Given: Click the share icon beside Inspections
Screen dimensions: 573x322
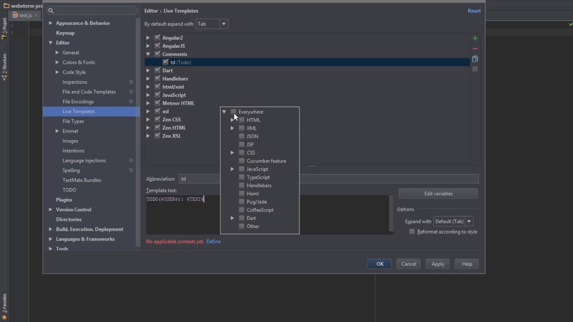Looking at the screenshot, I should [x=131, y=82].
